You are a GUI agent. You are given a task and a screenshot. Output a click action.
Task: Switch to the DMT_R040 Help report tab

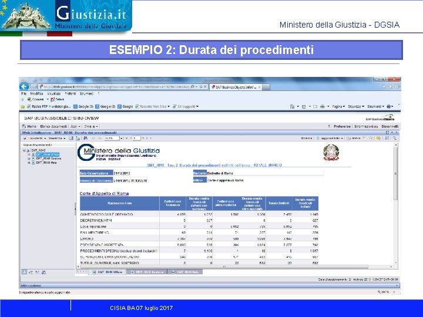click(185, 272)
